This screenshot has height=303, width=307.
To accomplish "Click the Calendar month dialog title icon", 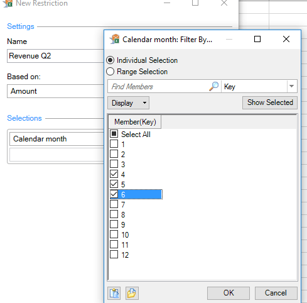I will coord(114,39).
